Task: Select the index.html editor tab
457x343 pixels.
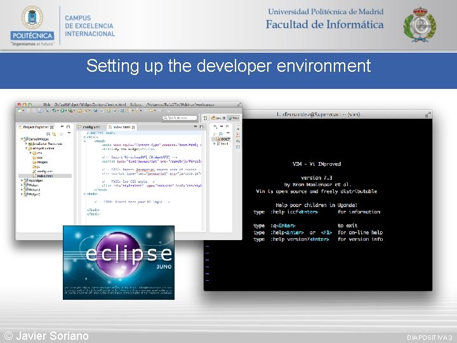Action: [x=121, y=127]
